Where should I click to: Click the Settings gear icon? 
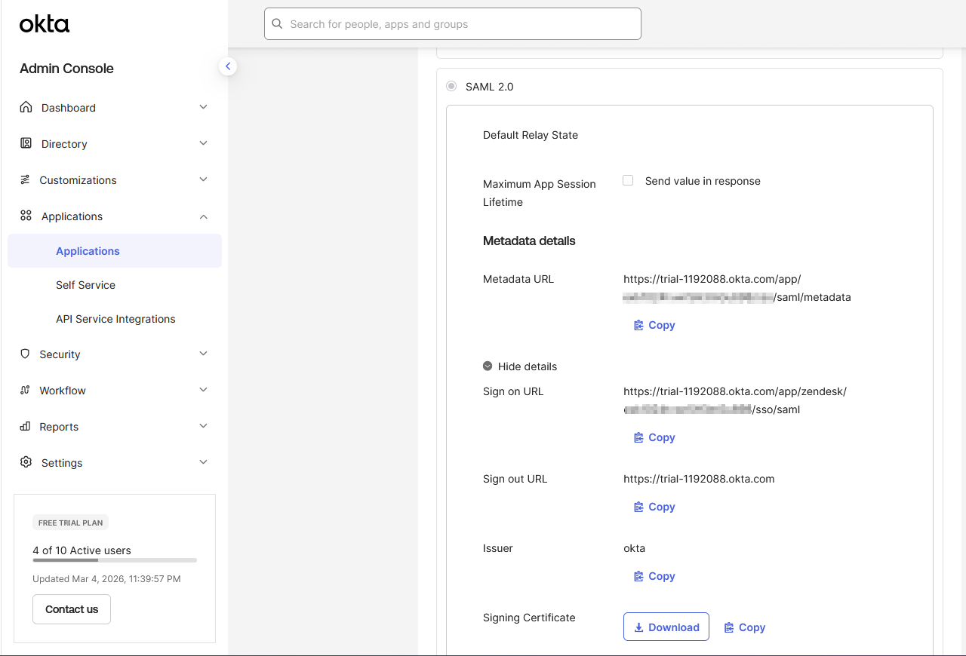tap(26, 462)
